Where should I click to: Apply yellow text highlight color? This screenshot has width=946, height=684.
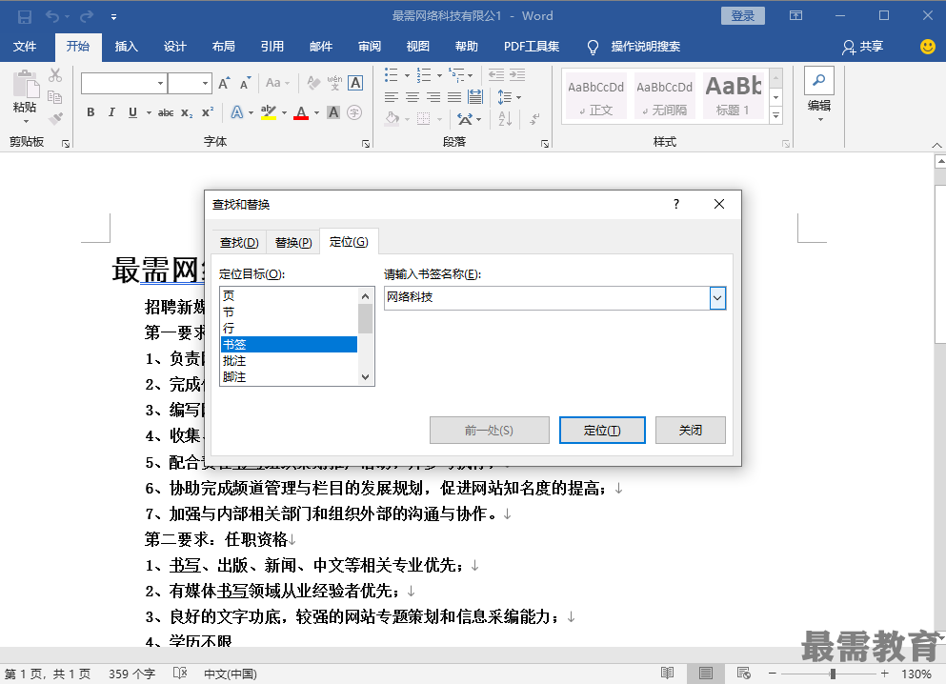[x=269, y=112]
